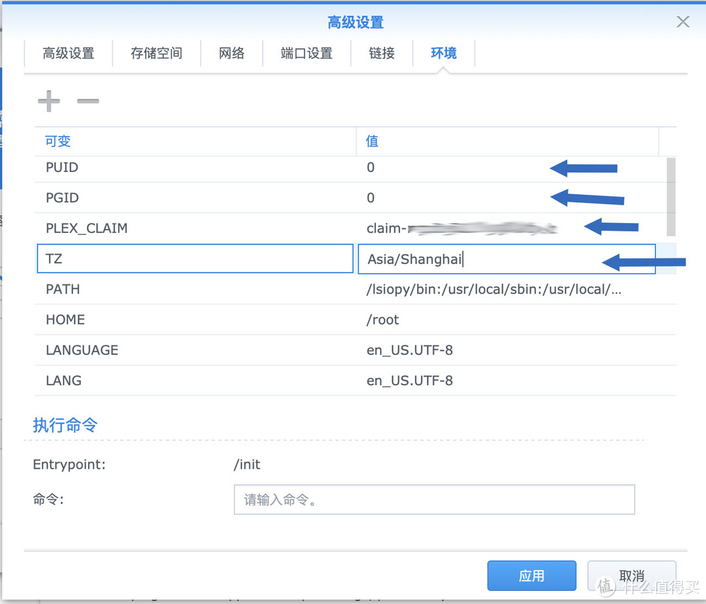This screenshot has width=706, height=604.
Task: Remove selected variable using minus icon
Action: 88,101
